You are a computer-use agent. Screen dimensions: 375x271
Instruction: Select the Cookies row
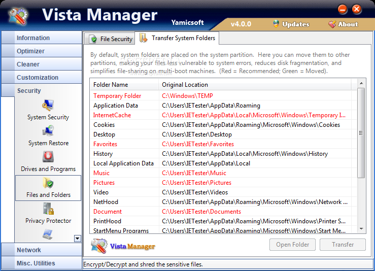(224, 125)
